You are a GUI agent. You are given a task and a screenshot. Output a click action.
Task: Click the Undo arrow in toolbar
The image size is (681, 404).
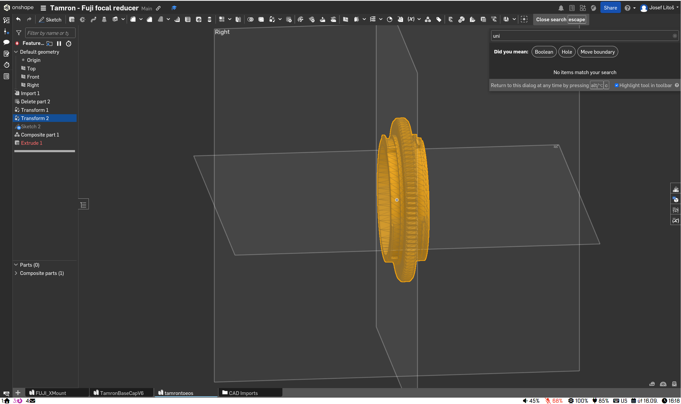[18, 19]
